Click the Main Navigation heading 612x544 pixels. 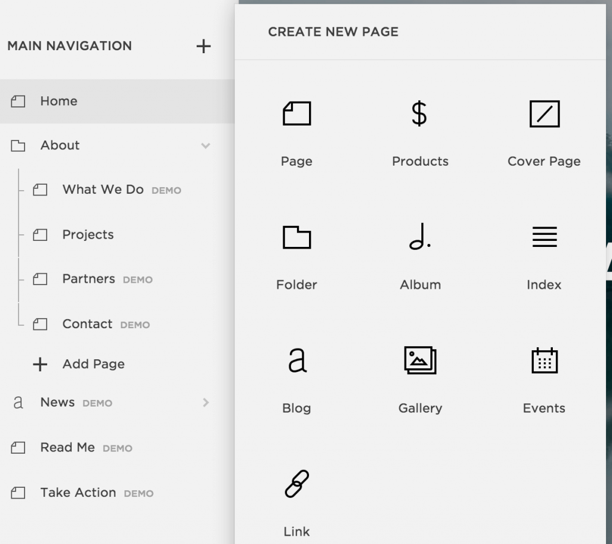[69, 45]
